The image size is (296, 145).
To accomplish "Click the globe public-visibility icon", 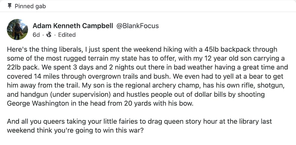I will [x=49, y=35].
